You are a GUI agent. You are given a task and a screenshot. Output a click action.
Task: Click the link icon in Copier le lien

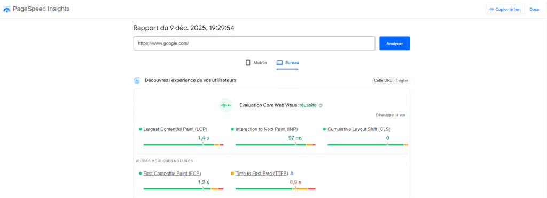tap(491, 10)
